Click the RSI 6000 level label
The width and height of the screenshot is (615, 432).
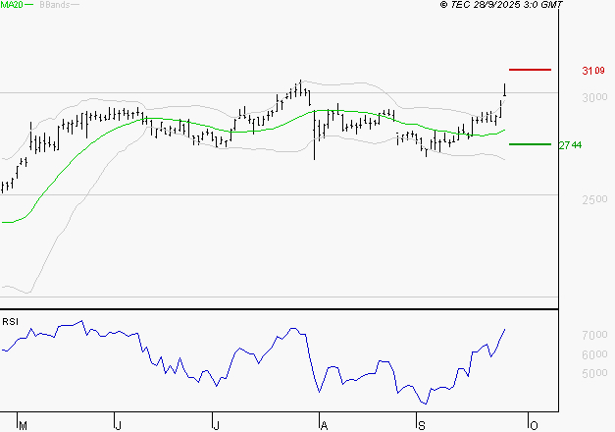click(x=592, y=354)
